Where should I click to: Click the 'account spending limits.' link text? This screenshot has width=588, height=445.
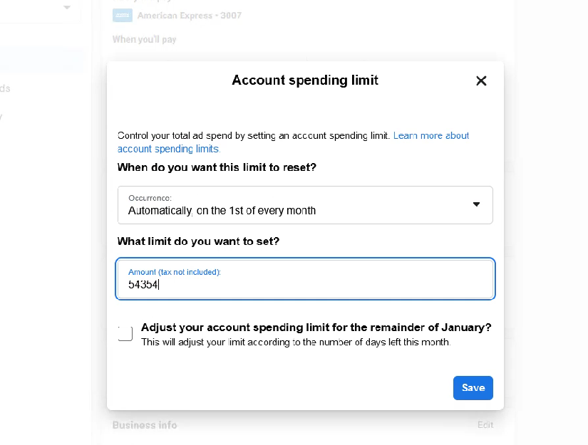169,149
